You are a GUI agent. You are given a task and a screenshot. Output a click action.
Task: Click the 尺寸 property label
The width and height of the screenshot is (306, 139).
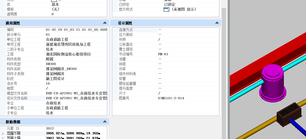tap(122, 93)
